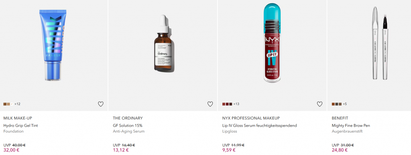Choose first brown shade of Benefit Brow Pen

click(333, 104)
